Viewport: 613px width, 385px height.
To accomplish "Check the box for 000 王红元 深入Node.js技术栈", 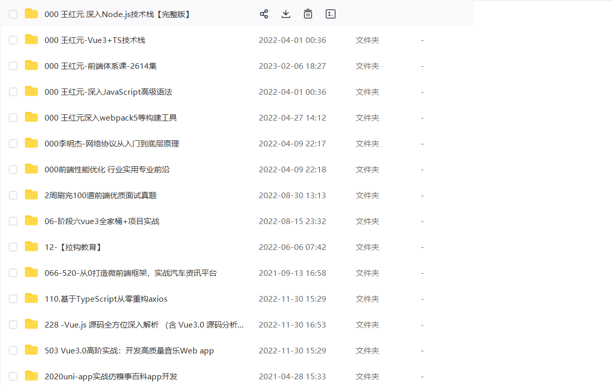I will [13, 14].
